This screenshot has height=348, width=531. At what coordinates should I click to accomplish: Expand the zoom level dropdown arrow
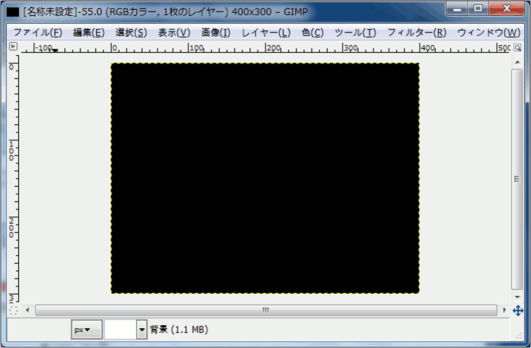pos(142,330)
